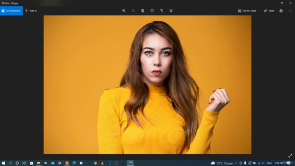Launch Microsoft Store from the taskbar
This screenshot has height=166, width=295.
(x=31, y=163)
